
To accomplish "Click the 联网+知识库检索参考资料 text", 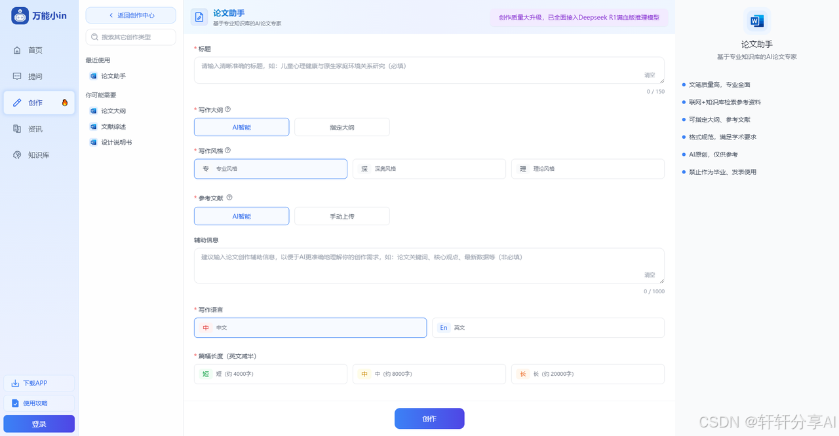I will point(725,102).
